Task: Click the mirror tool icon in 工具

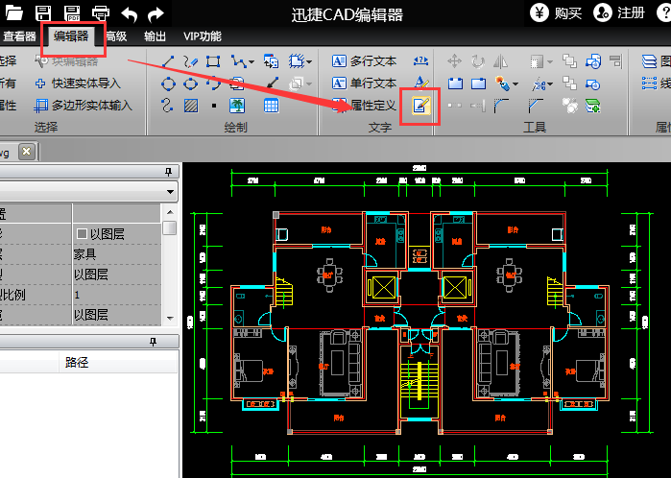Action: click(500, 61)
